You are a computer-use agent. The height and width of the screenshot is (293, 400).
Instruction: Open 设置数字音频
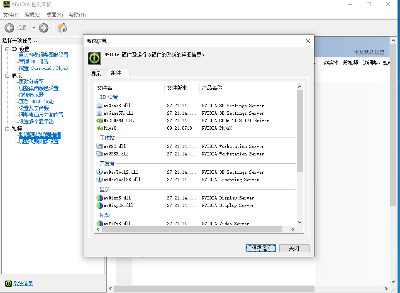point(34,108)
